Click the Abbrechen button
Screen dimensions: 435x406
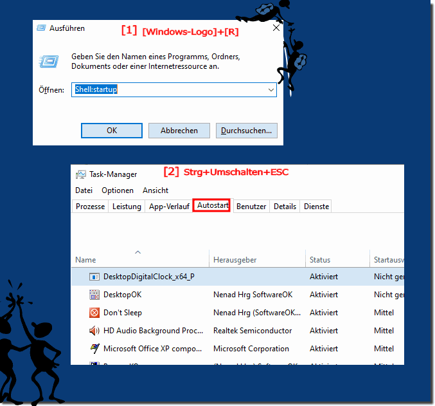pos(179,131)
